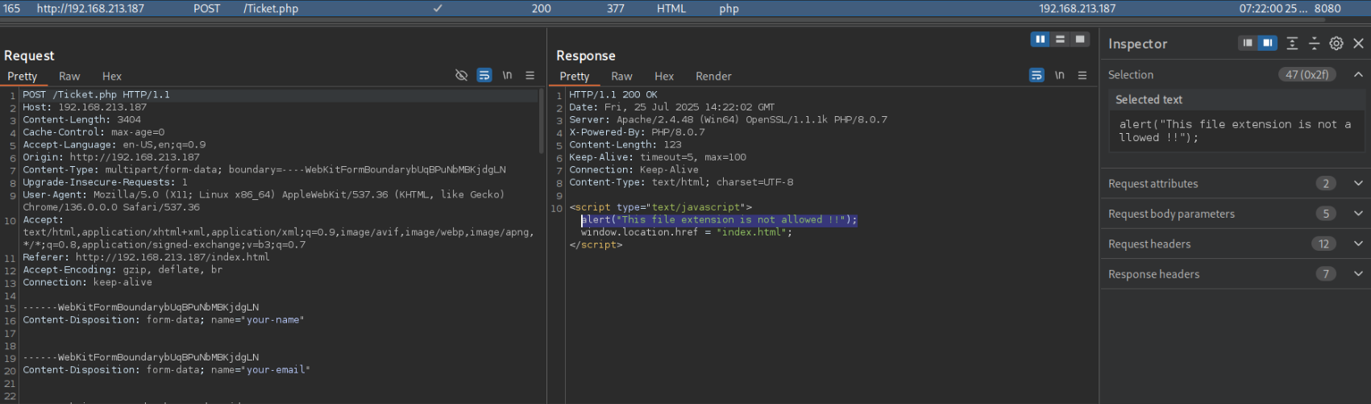Click Selected text box in Inspector
Image resolution: width=1371 pixels, height=404 pixels.
pyautogui.click(x=1236, y=131)
